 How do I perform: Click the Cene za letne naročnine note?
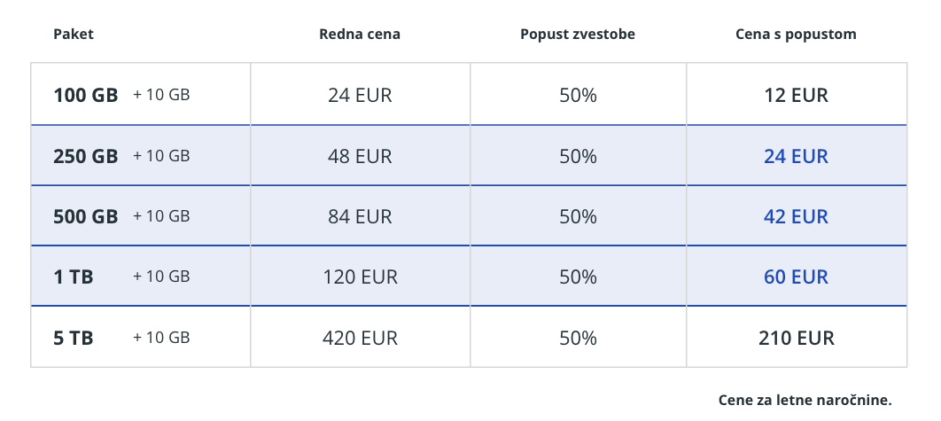coord(805,400)
